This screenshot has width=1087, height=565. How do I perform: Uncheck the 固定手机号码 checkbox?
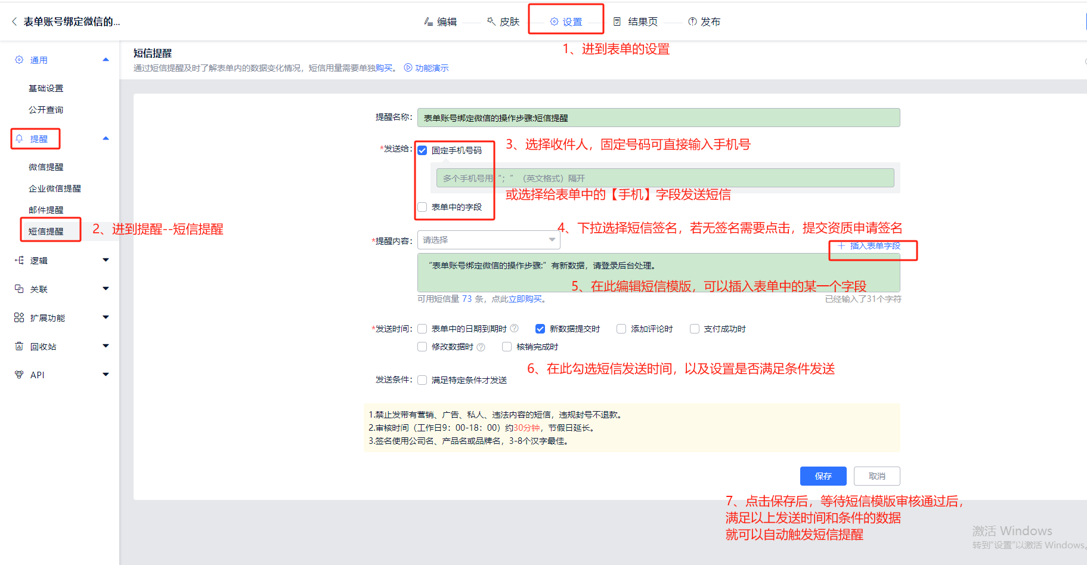(422, 150)
